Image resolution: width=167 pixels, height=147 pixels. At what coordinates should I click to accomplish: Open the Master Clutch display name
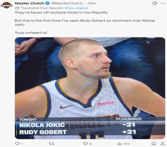point(29,3)
